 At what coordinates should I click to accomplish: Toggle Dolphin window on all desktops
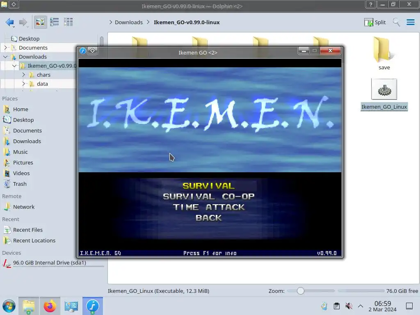click(14, 4)
